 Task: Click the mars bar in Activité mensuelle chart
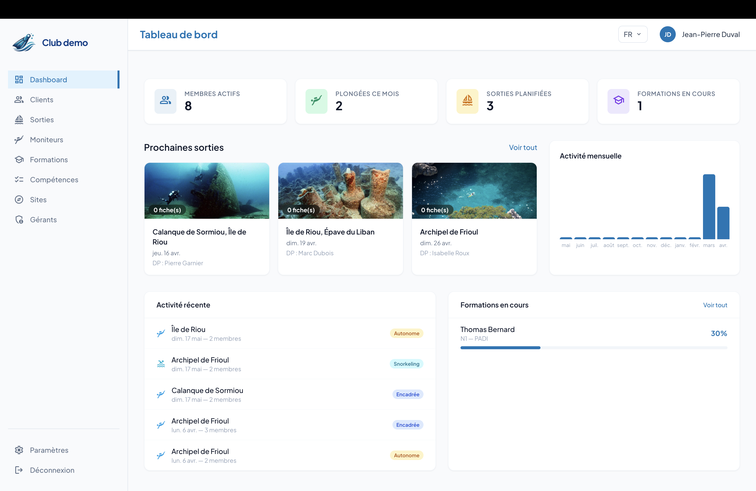click(x=709, y=206)
